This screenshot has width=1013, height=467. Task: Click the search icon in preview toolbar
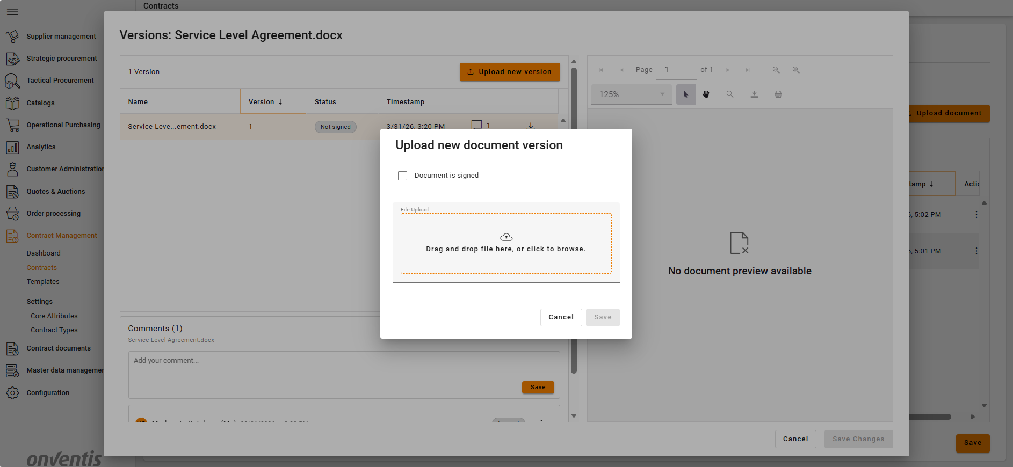coord(730,94)
